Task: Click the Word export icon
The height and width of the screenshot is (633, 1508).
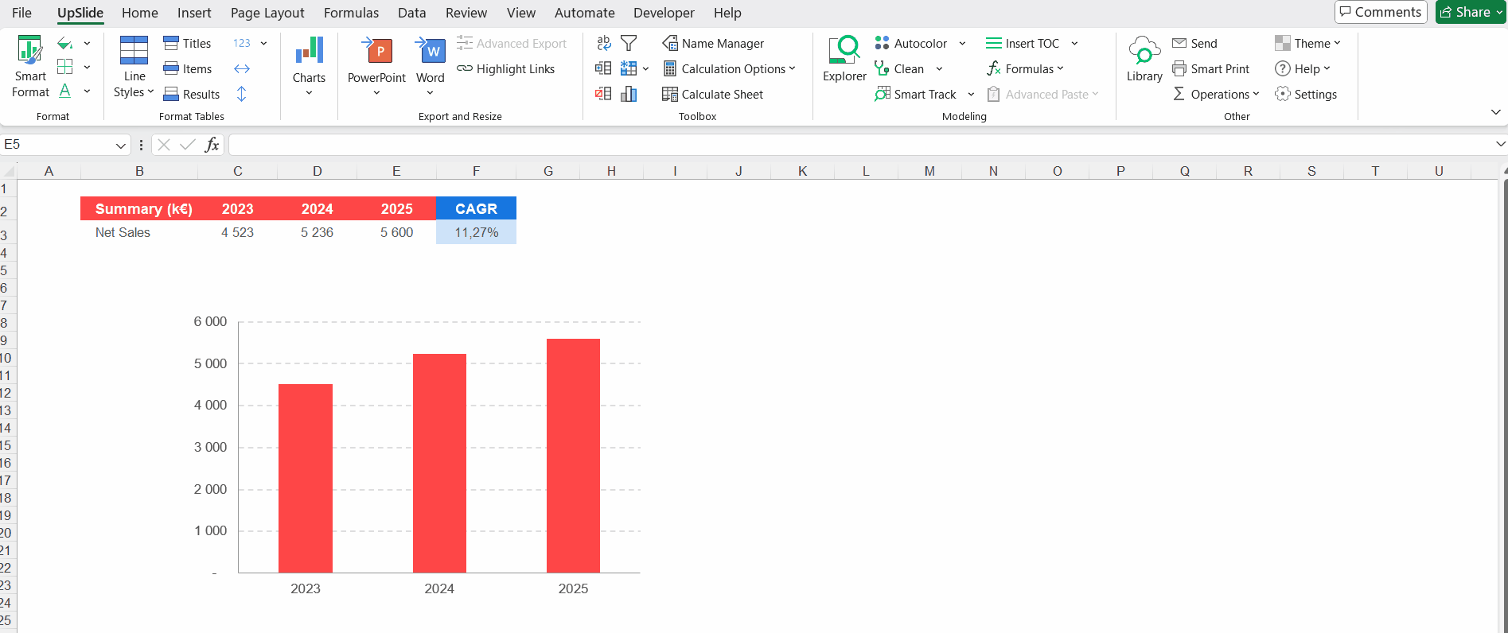Action: pos(431,51)
